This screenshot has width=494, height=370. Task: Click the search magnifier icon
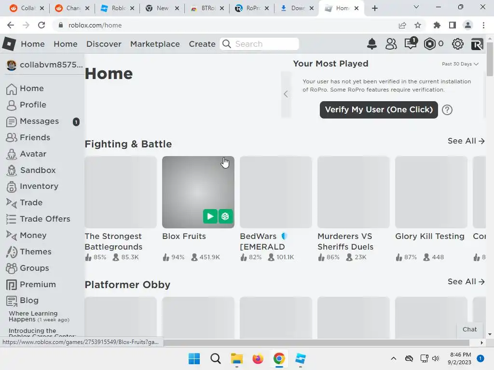click(x=227, y=44)
